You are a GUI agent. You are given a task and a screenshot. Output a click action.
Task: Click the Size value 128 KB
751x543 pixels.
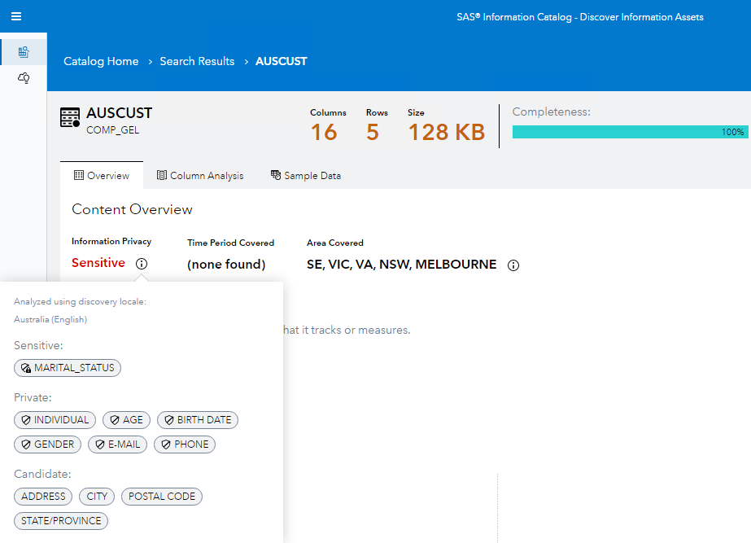pos(447,132)
